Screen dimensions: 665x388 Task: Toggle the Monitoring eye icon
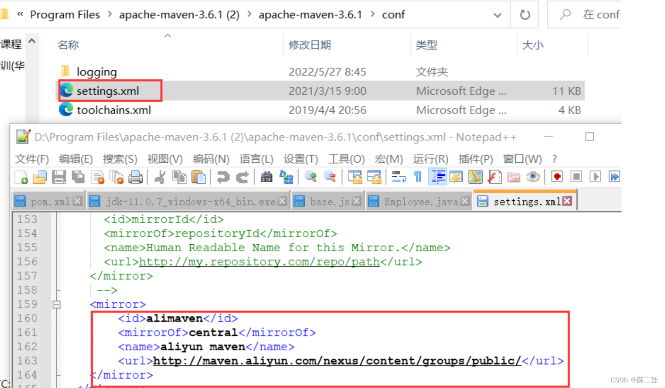[533, 177]
